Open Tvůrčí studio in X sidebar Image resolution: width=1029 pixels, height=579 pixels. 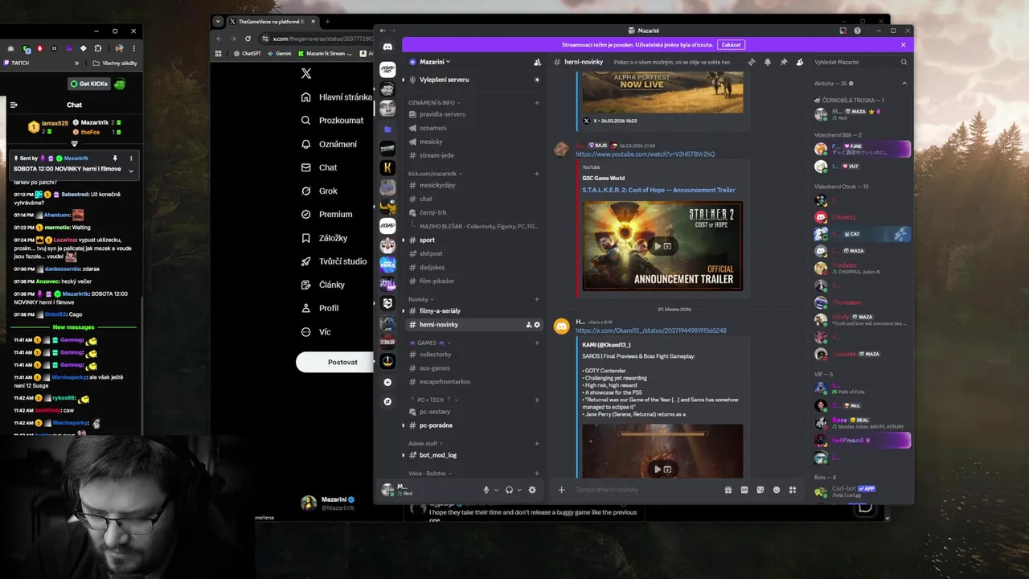333,261
